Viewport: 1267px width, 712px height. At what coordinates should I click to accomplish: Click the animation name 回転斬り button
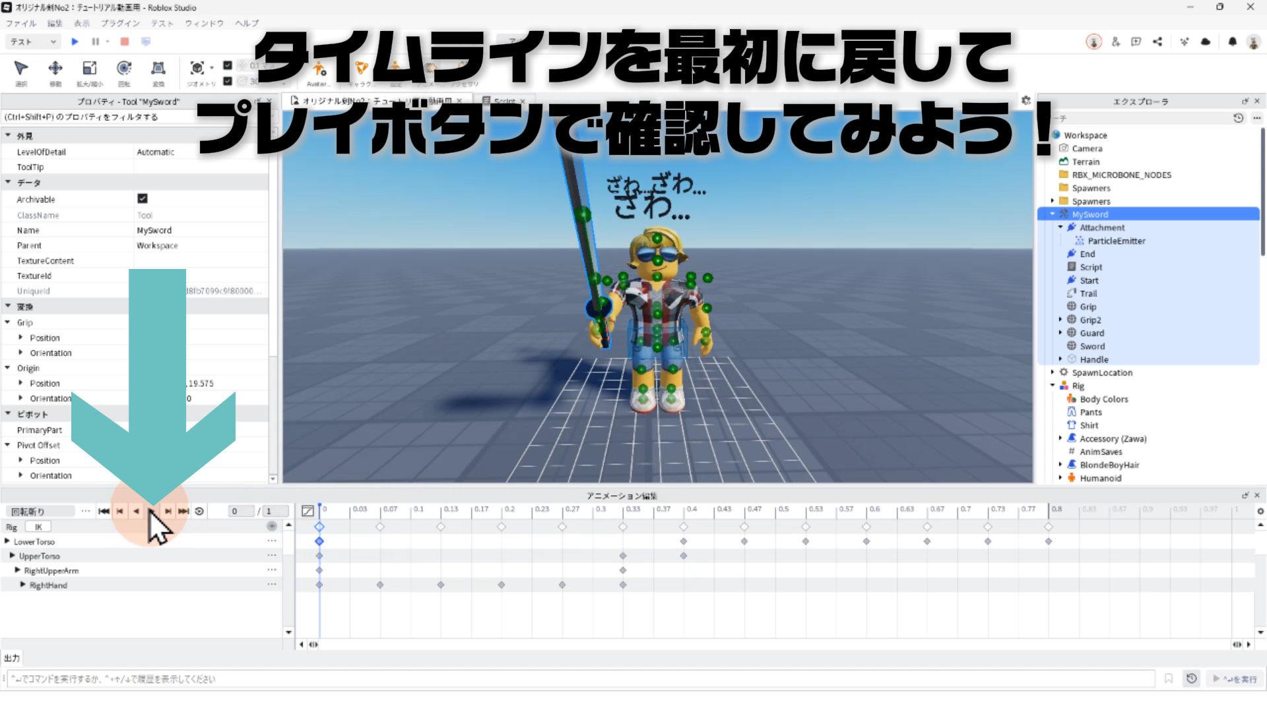click(x=40, y=511)
